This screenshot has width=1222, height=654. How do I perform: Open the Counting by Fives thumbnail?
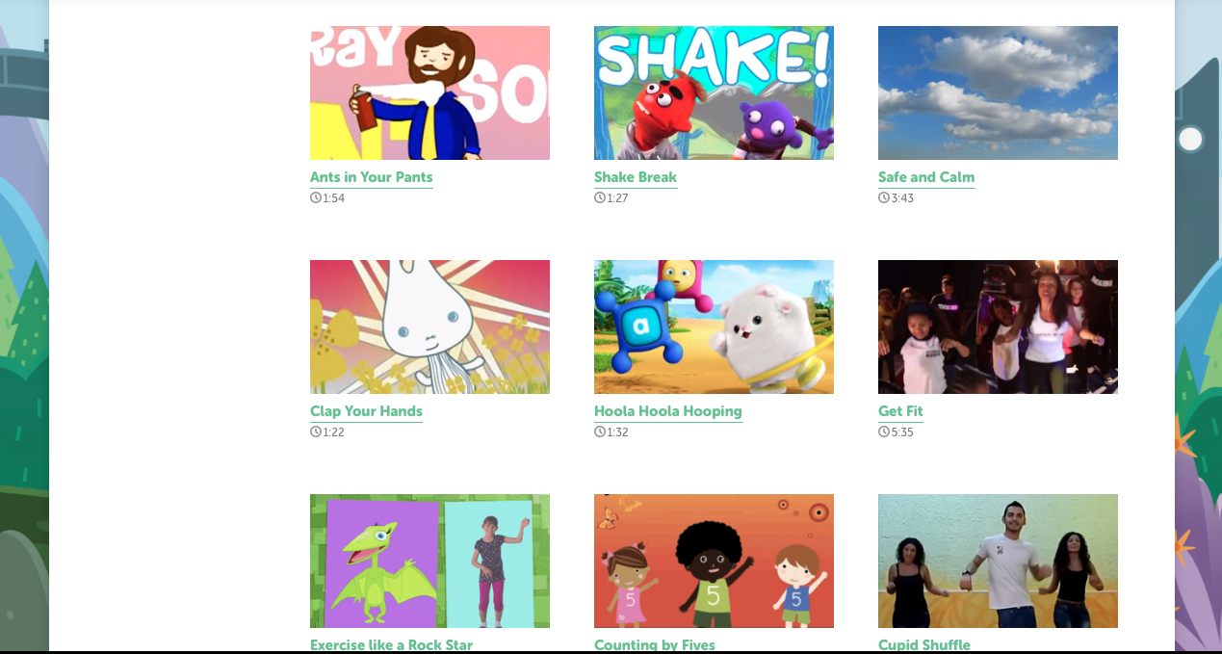[714, 561]
